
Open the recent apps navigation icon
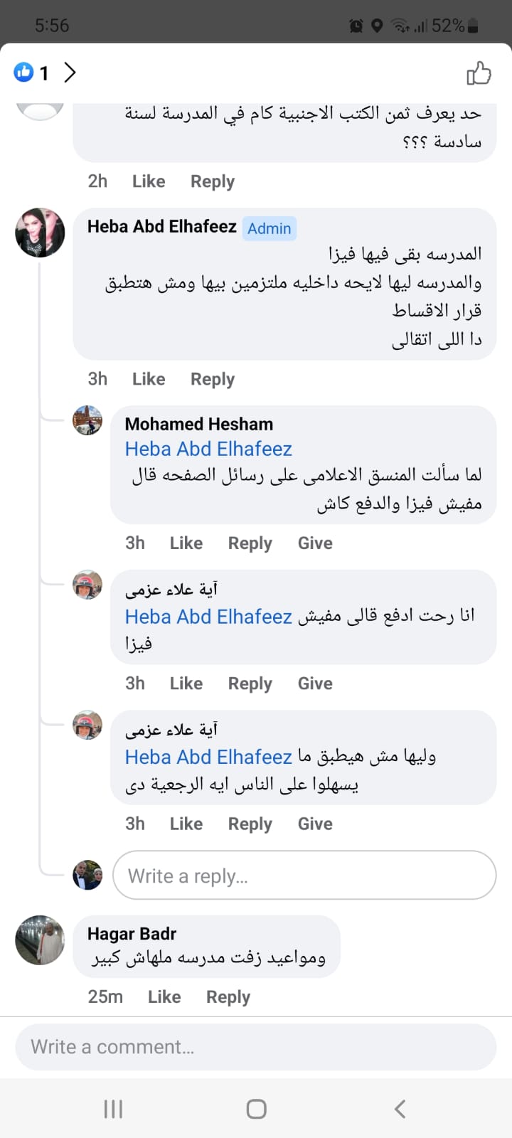(x=113, y=1108)
